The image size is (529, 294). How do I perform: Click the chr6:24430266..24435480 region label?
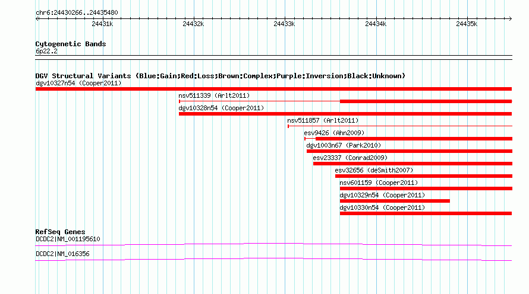pyautogui.click(x=77, y=13)
